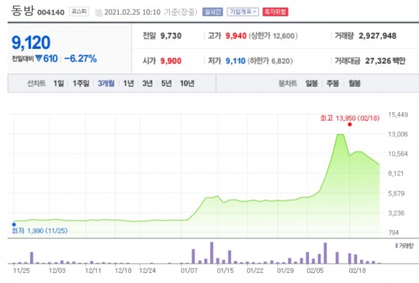This screenshot has width=419, height=283.
Task: Select the 1일 line chart period
Action: click(x=59, y=84)
